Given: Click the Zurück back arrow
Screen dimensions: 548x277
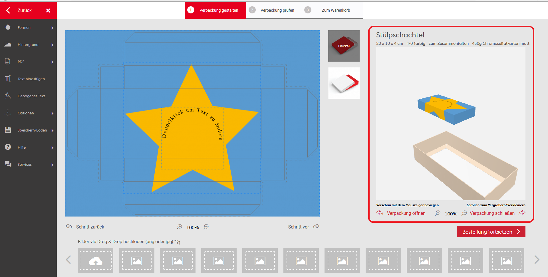Looking at the screenshot, I should coord(8,11).
